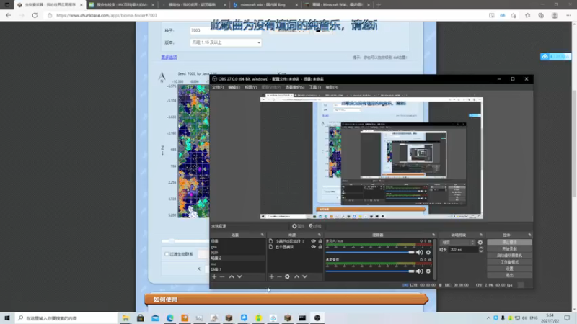The height and width of the screenshot is (324, 577).
Task: Undock the scenes panel via its icon
Action: 263,235
